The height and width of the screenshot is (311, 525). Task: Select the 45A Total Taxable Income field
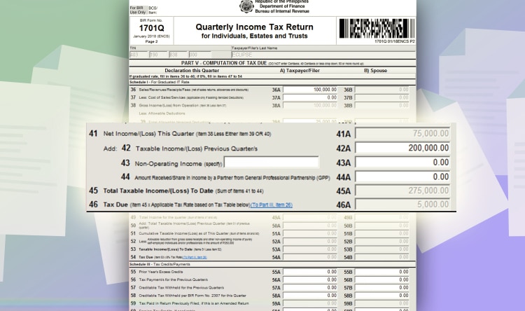click(402, 191)
